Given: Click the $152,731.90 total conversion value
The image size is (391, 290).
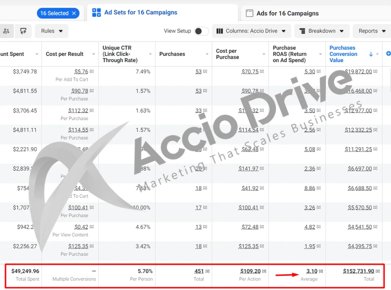Looking at the screenshot, I should coord(358,271).
